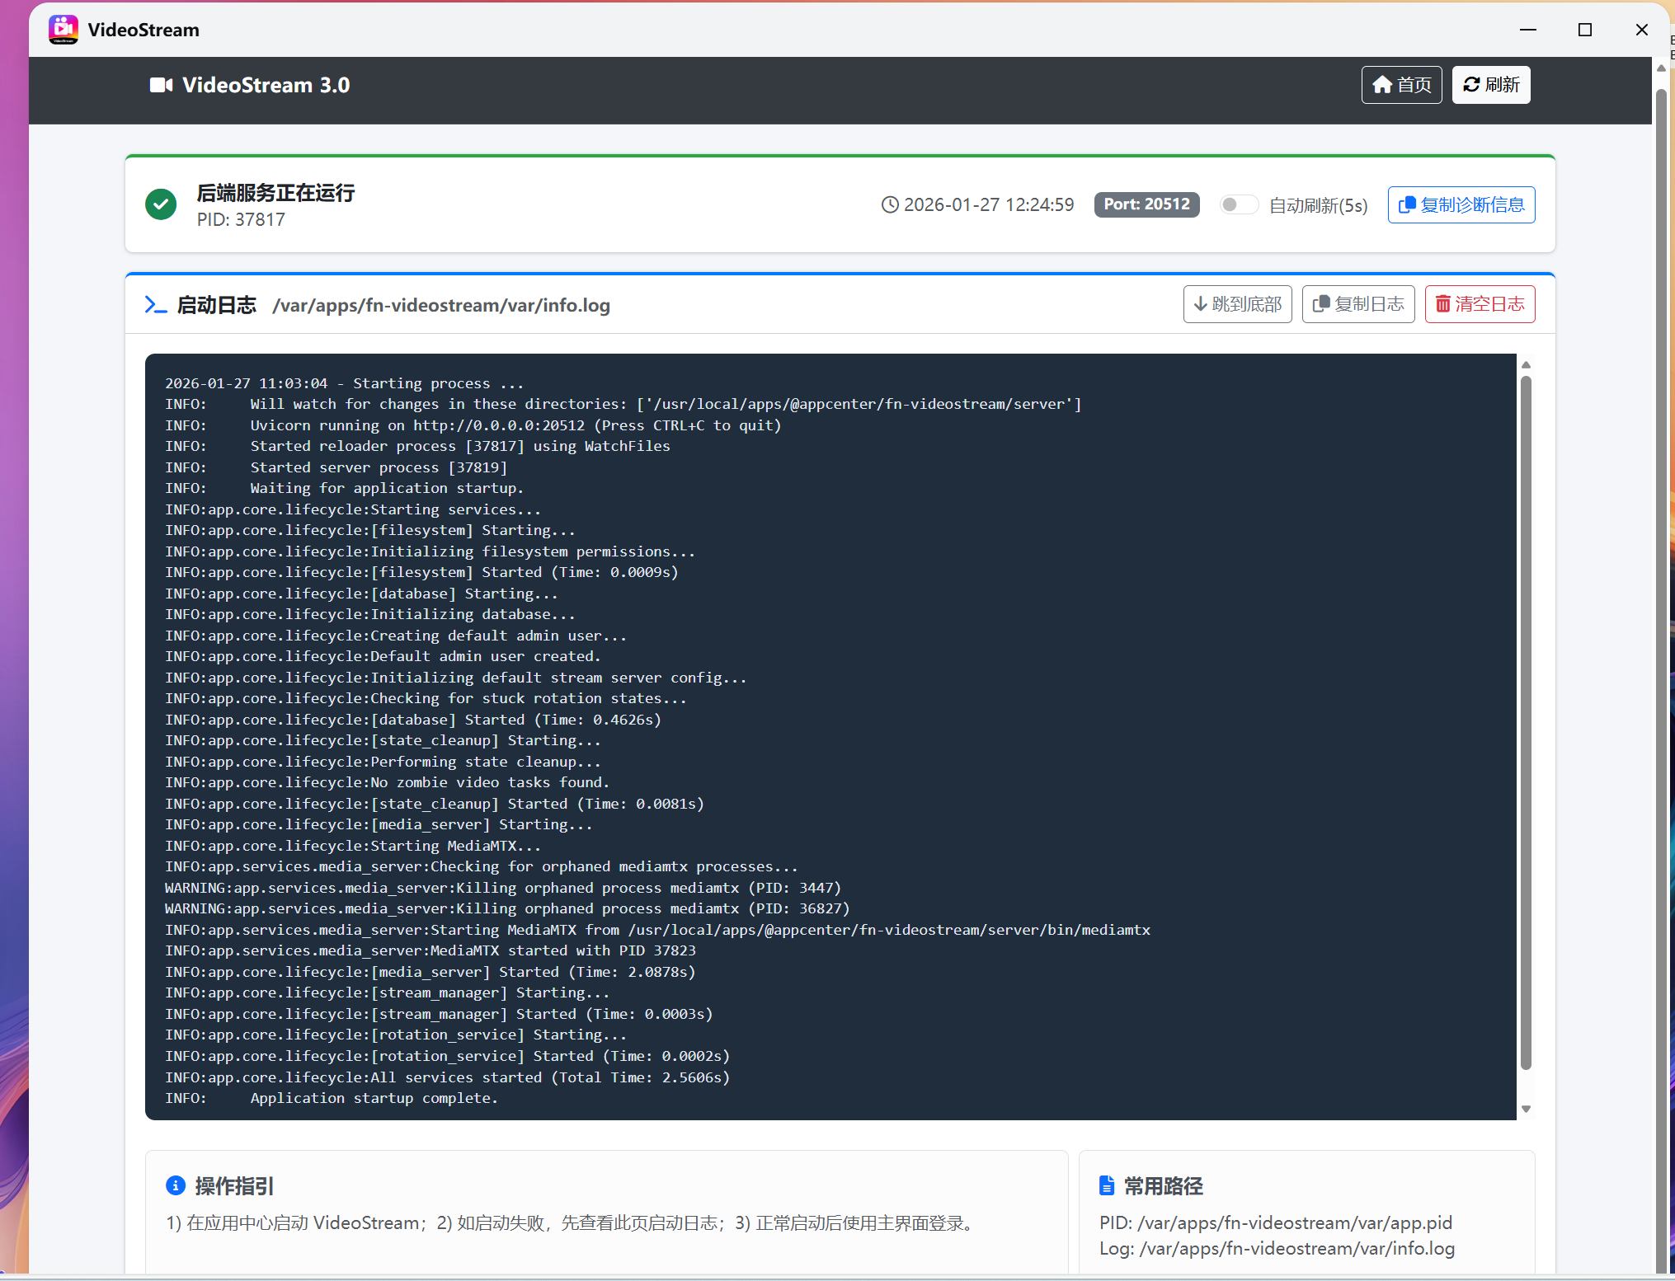The width and height of the screenshot is (1675, 1281).
Task: Click the terminal prompt icon by 启动日志
Action: tap(155, 305)
